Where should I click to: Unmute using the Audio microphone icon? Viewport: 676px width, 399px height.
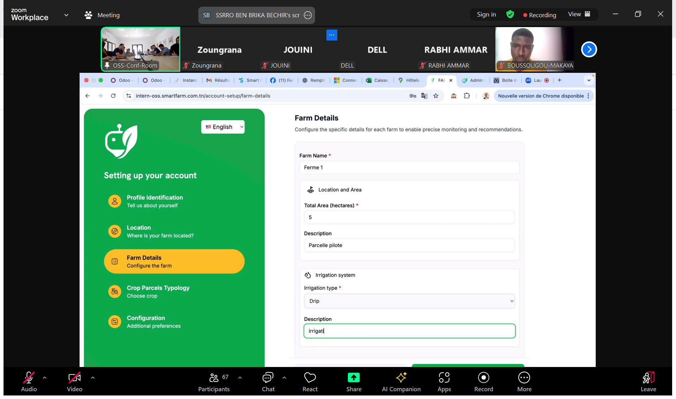(29, 378)
